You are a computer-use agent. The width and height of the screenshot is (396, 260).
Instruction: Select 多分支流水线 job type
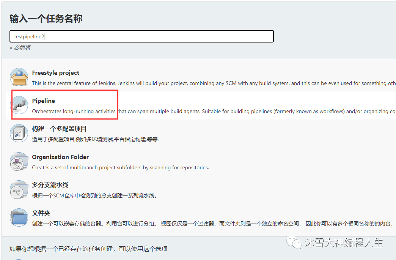tap(50, 185)
